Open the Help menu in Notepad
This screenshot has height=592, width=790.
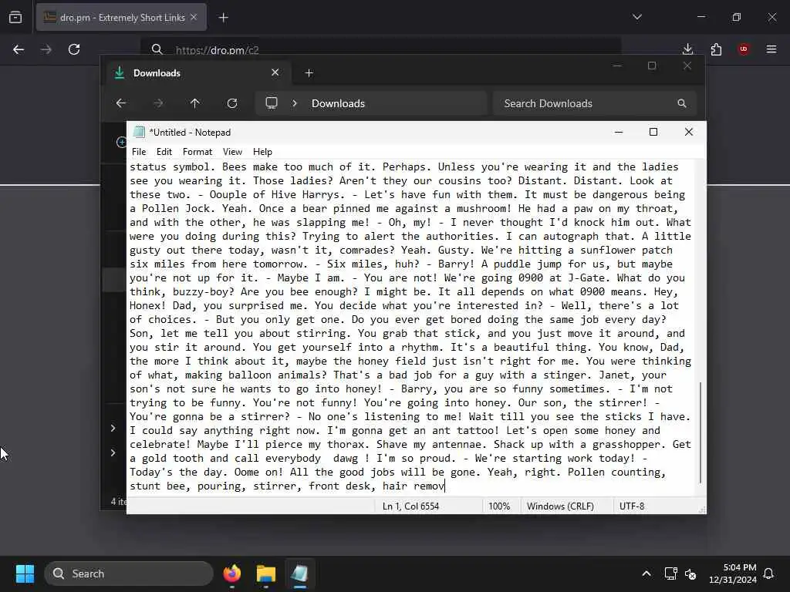tap(262, 152)
